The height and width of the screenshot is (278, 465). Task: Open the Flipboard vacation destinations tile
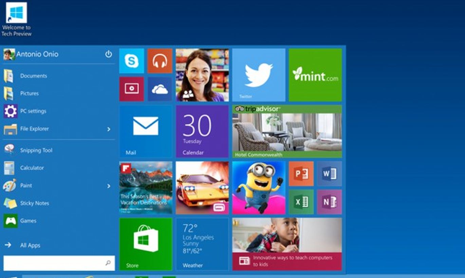pos(146,187)
